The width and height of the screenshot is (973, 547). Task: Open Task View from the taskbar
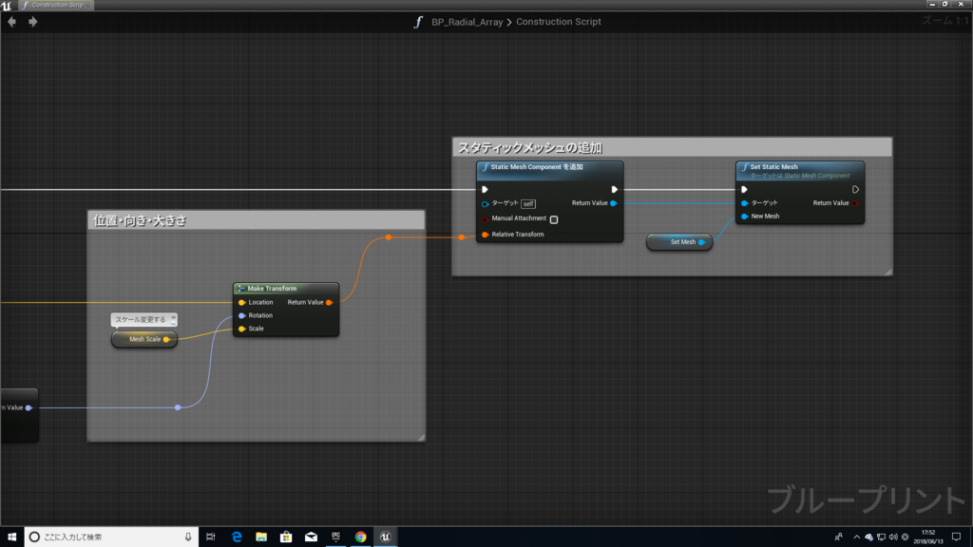click(x=211, y=538)
